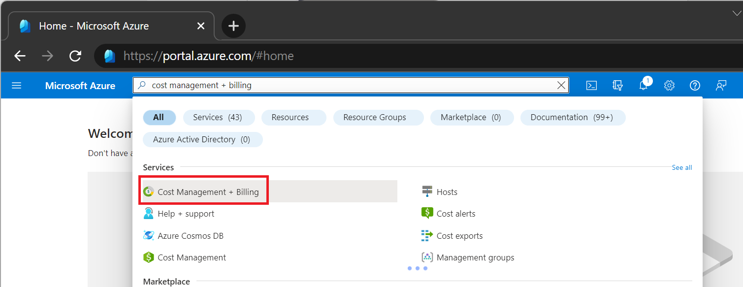Image resolution: width=743 pixels, height=287 pixels.
Task: Open the Feedback icon in the header
Action: [x=721, y=86]
